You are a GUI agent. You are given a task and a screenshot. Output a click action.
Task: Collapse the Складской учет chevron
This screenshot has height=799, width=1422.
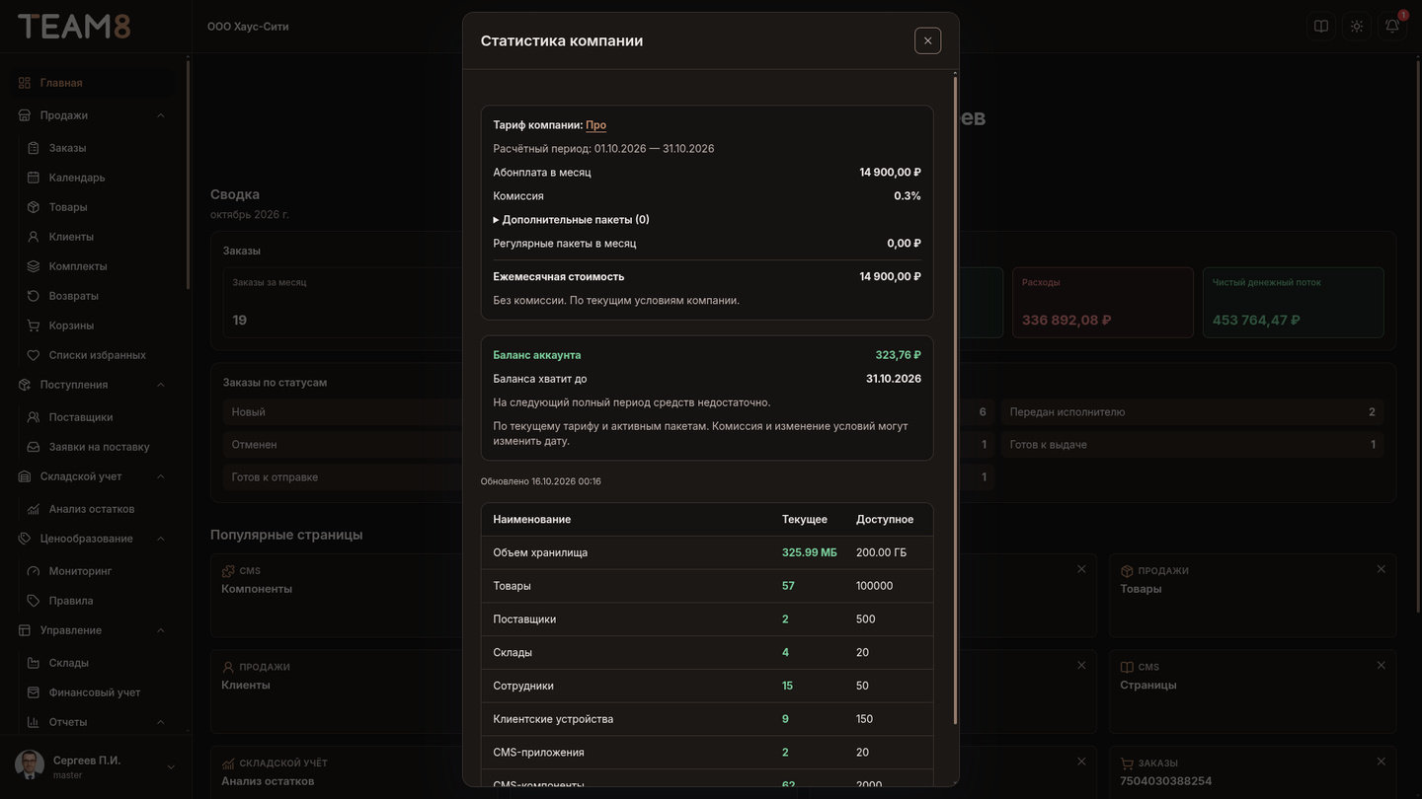pyautogui.click(x=161, y=476)
